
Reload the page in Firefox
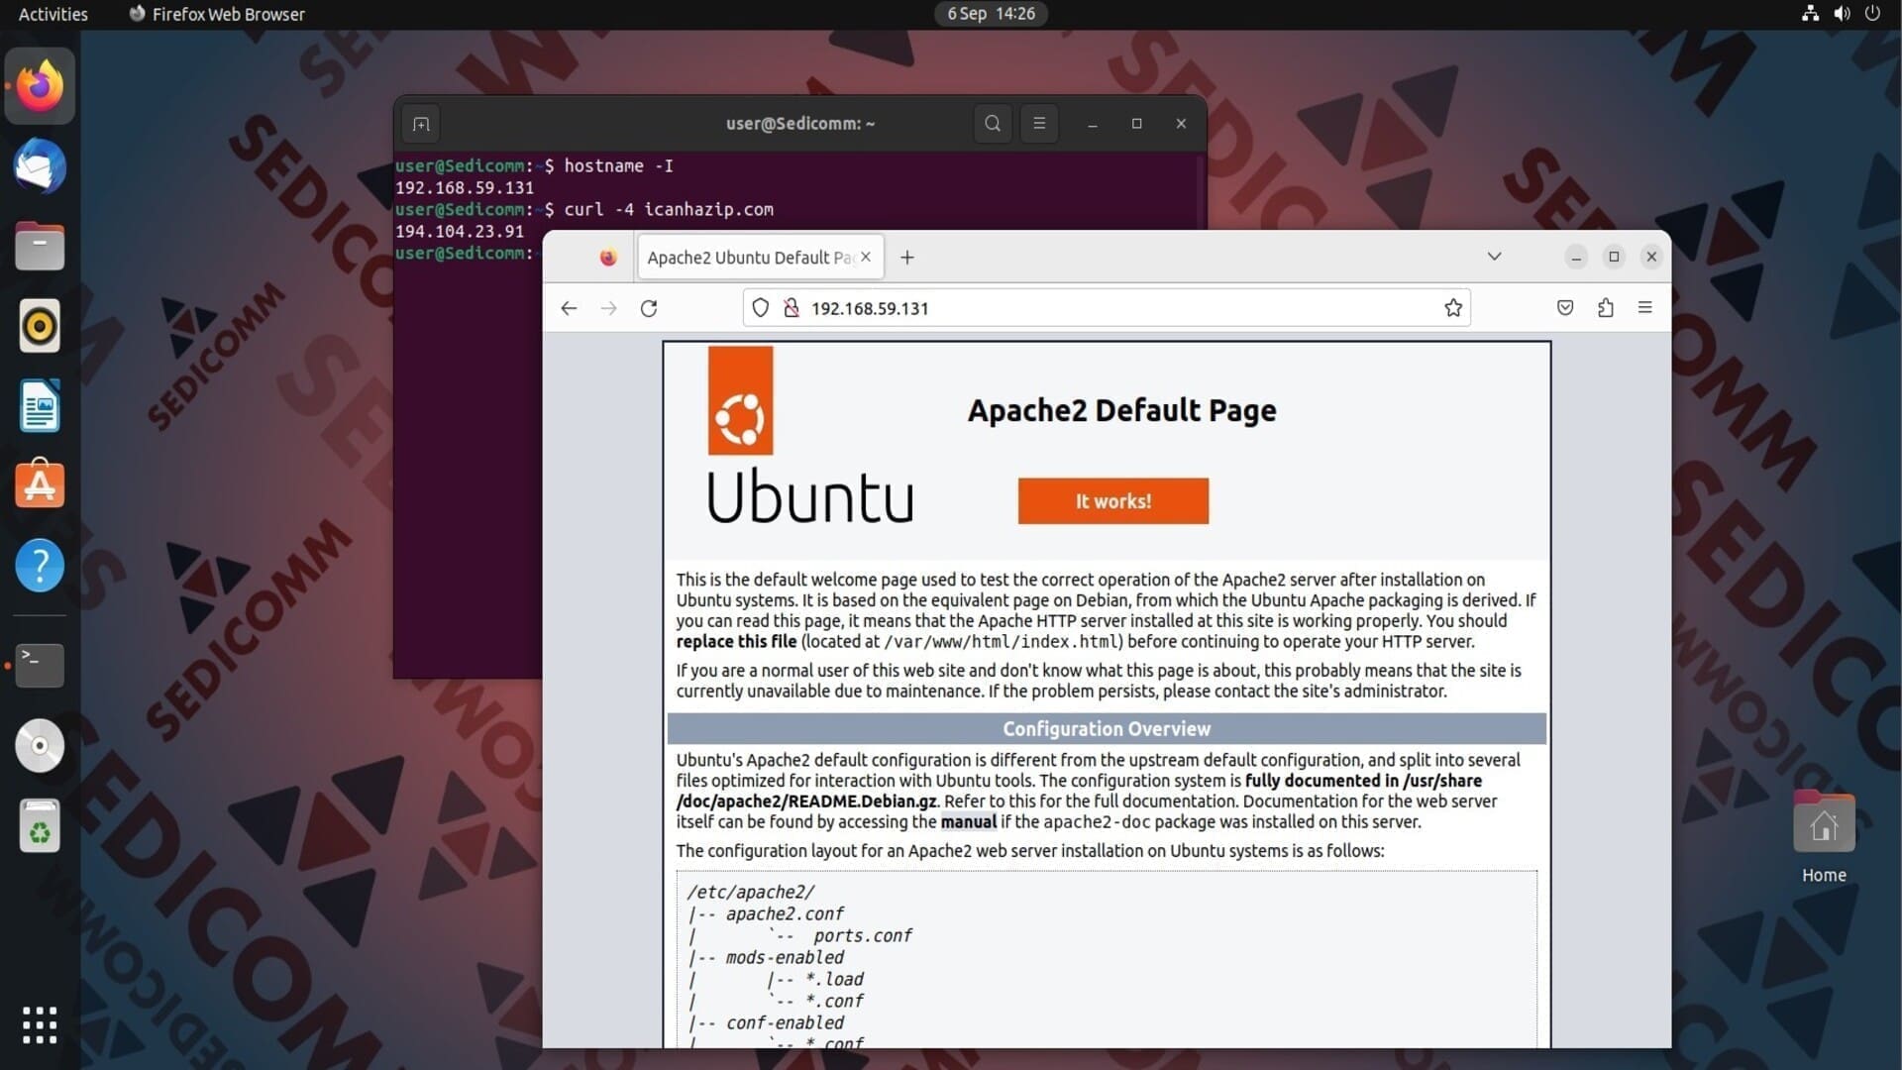coord(649,308)
